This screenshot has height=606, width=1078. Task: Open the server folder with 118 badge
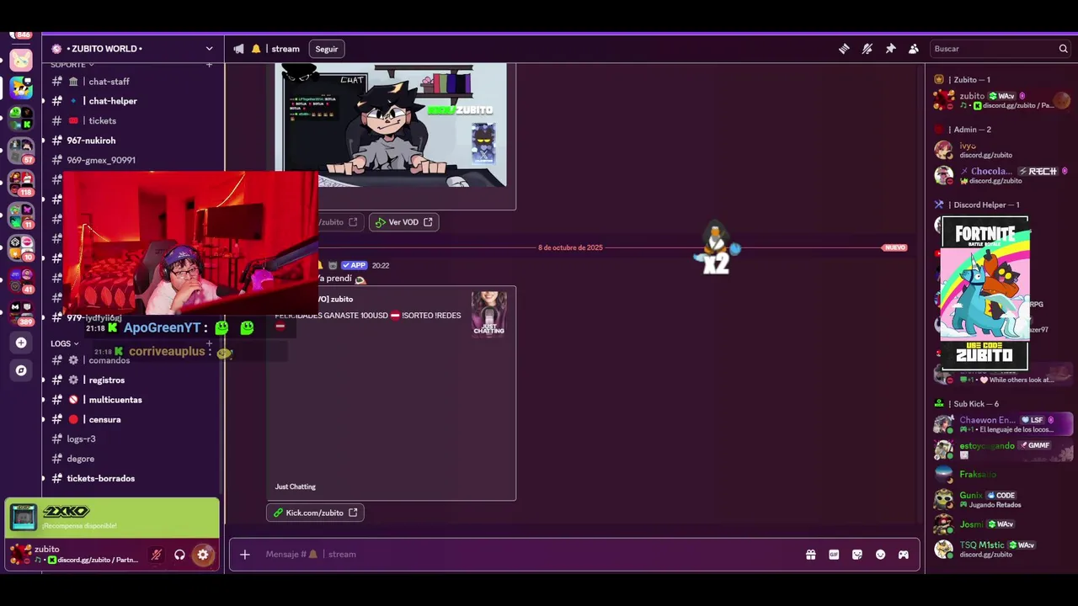tap(21, 182)
